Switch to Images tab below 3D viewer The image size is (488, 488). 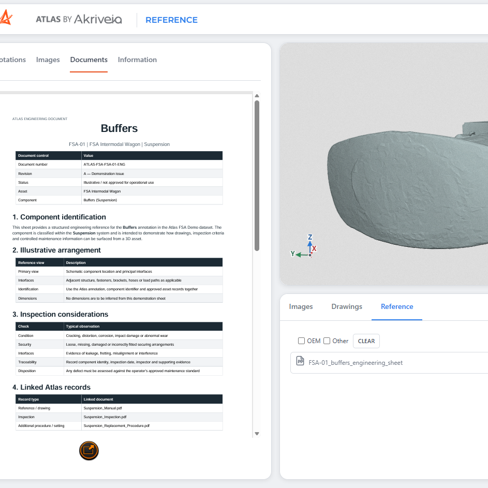point(301,306)
